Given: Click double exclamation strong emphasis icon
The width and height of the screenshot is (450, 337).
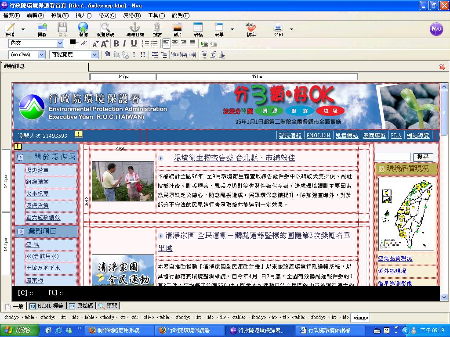Looking at the screenshot, I should (x=143, y=54).
